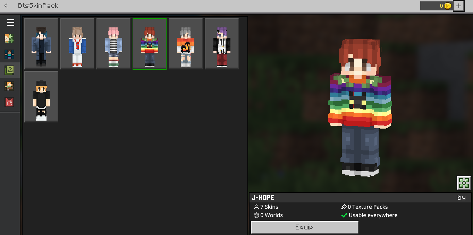Select the orange-haired skin in black outfit
This screenshot has width=473, height=235.
pyautogui.click(x=41, y=97)
